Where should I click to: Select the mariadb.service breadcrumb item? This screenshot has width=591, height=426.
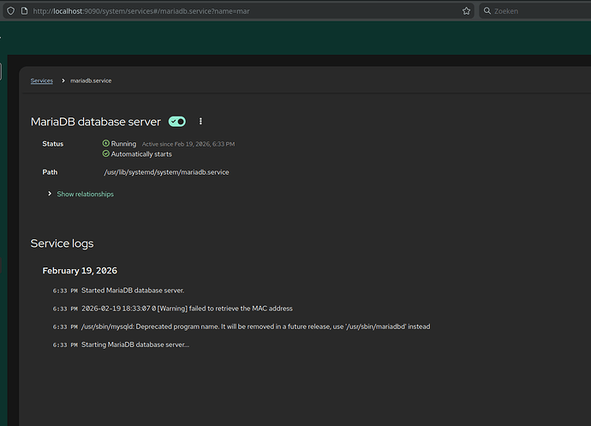(91, 81)
